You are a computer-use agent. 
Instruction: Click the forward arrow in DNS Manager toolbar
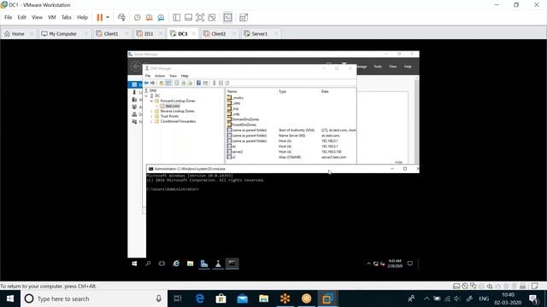pyautogui.click(x=152, y=83)
